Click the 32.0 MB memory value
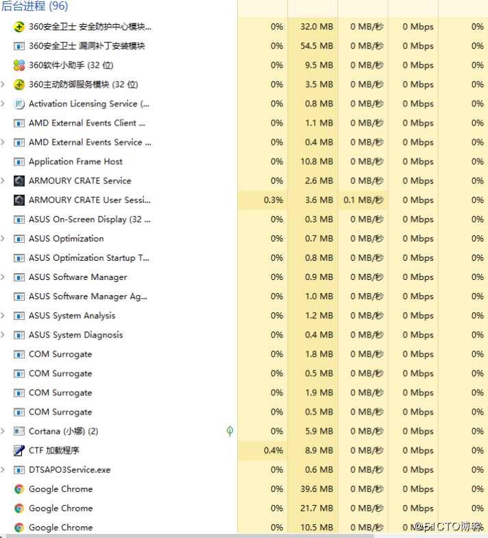The width and height of the screenshot is (488, 538). click(317, 27)
